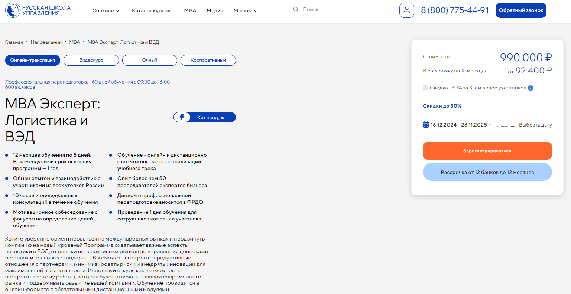Viewport: 571px width, 294px height.
Task: Open the Москва city selector
Action: coord(245,10)
